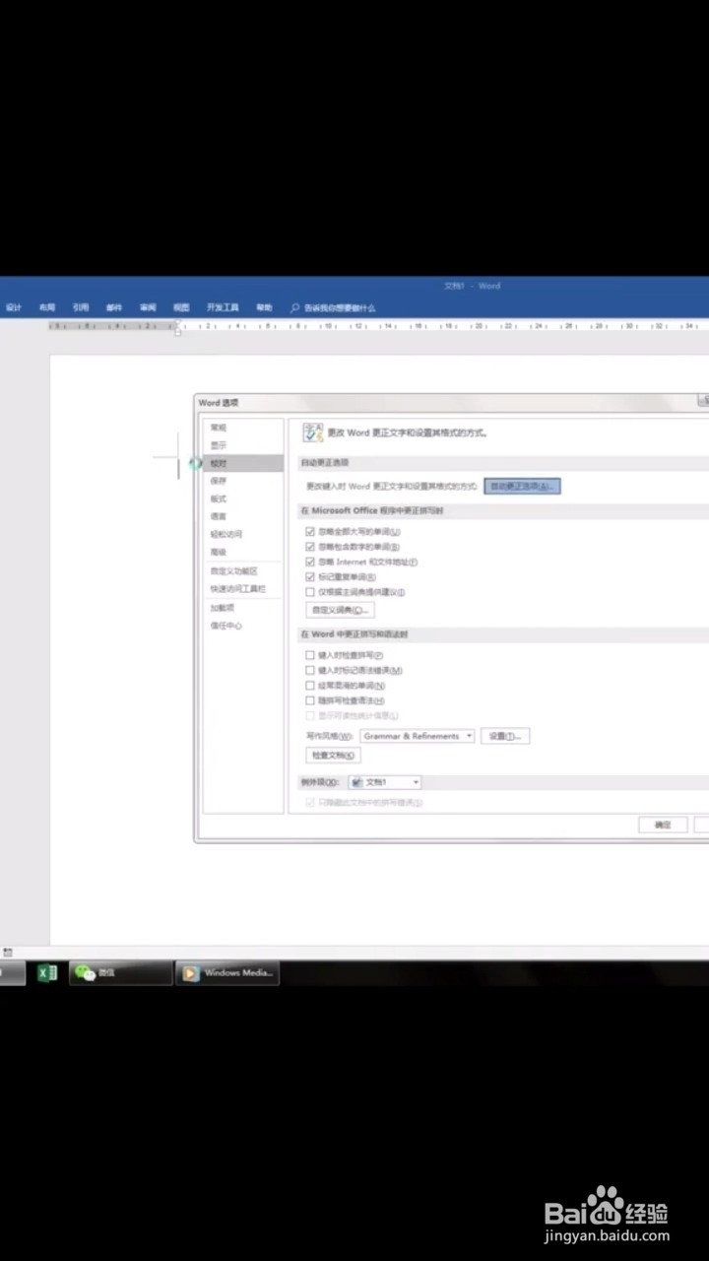Open the Help ribbon tab
The height and width of the screenshot is (1261, 709).
tap(264, 307)
